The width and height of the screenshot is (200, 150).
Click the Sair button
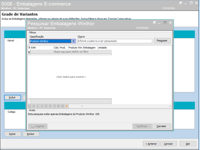tap(188, 144)
